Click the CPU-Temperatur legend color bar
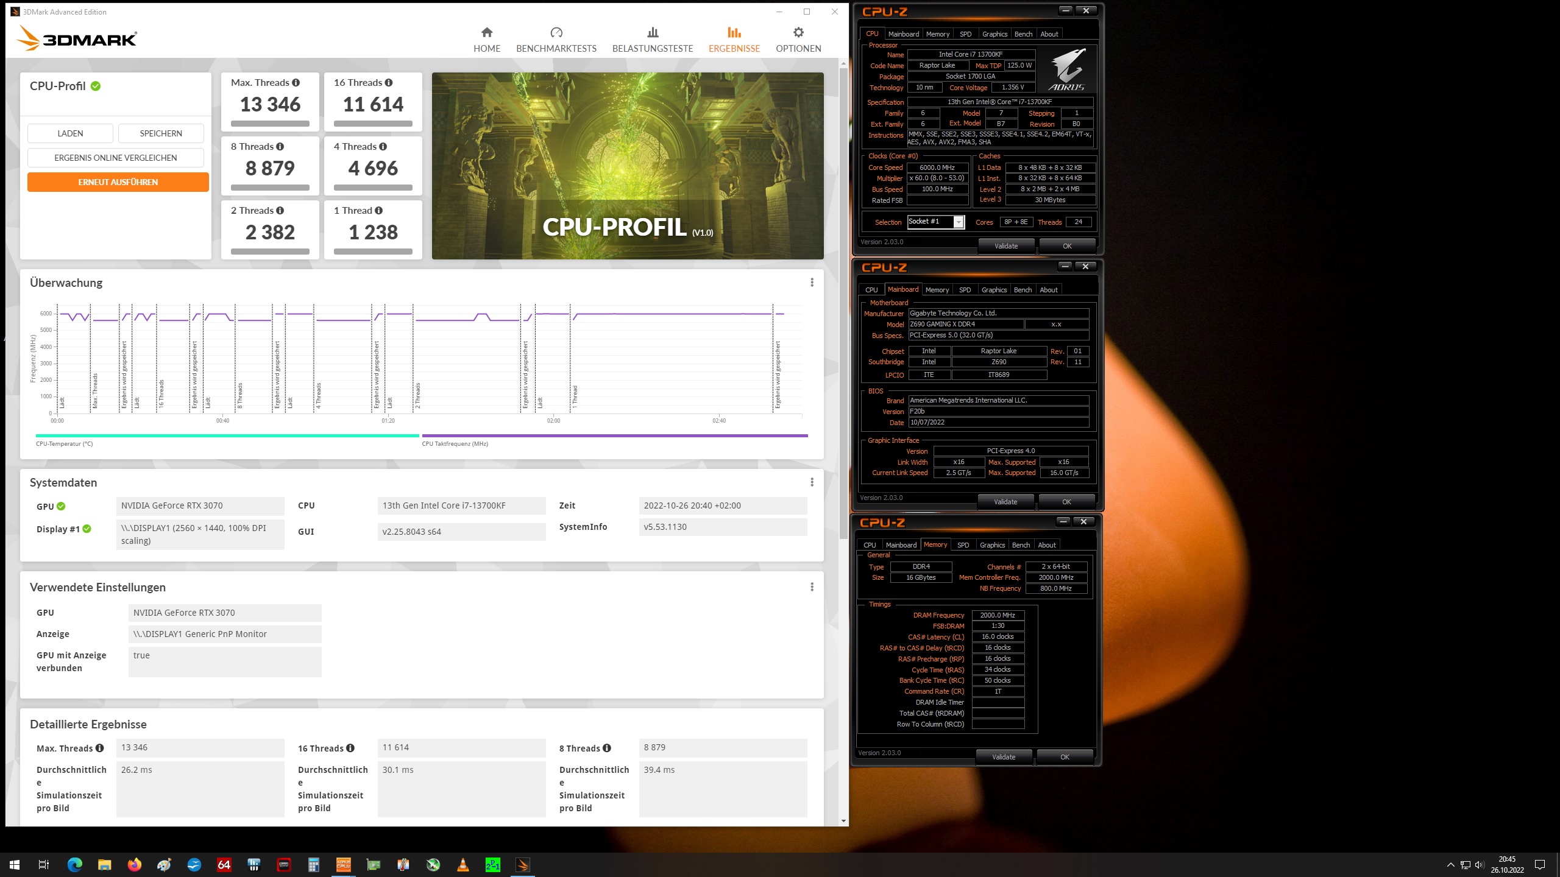This screenshot has width=1560, height=877. [x=227, y=436]
